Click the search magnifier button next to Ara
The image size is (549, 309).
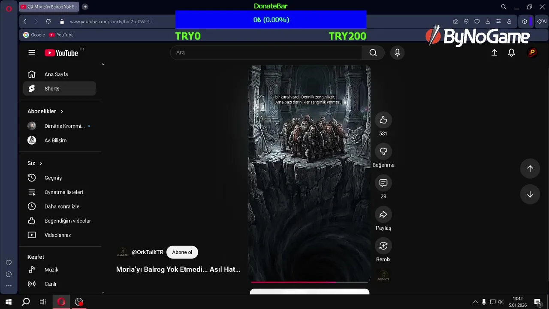pyautogui.click(x=373, y=52)
